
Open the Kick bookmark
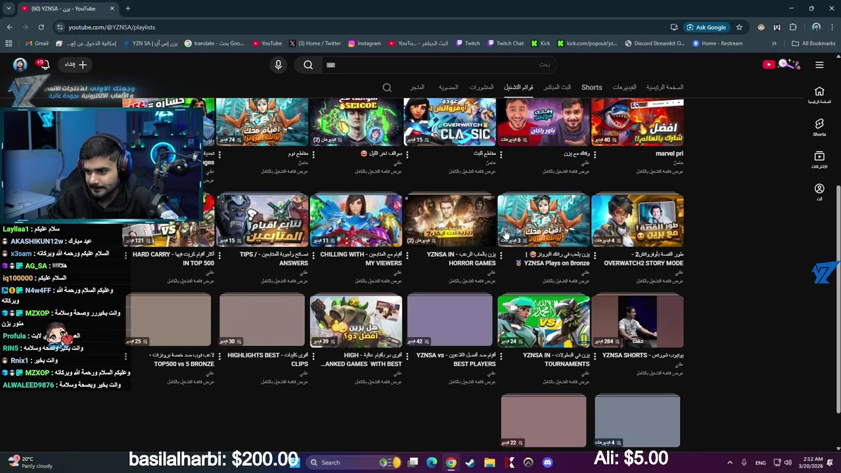[x=540, y=43]
